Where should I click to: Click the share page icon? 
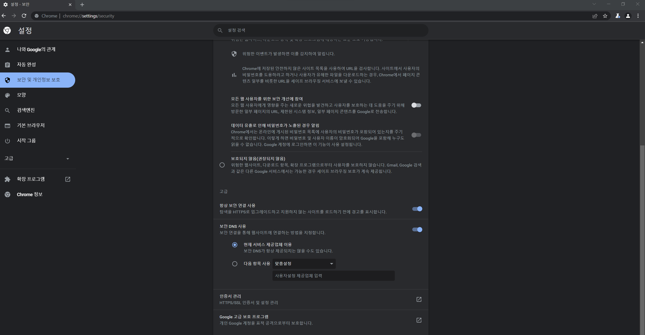595,16
